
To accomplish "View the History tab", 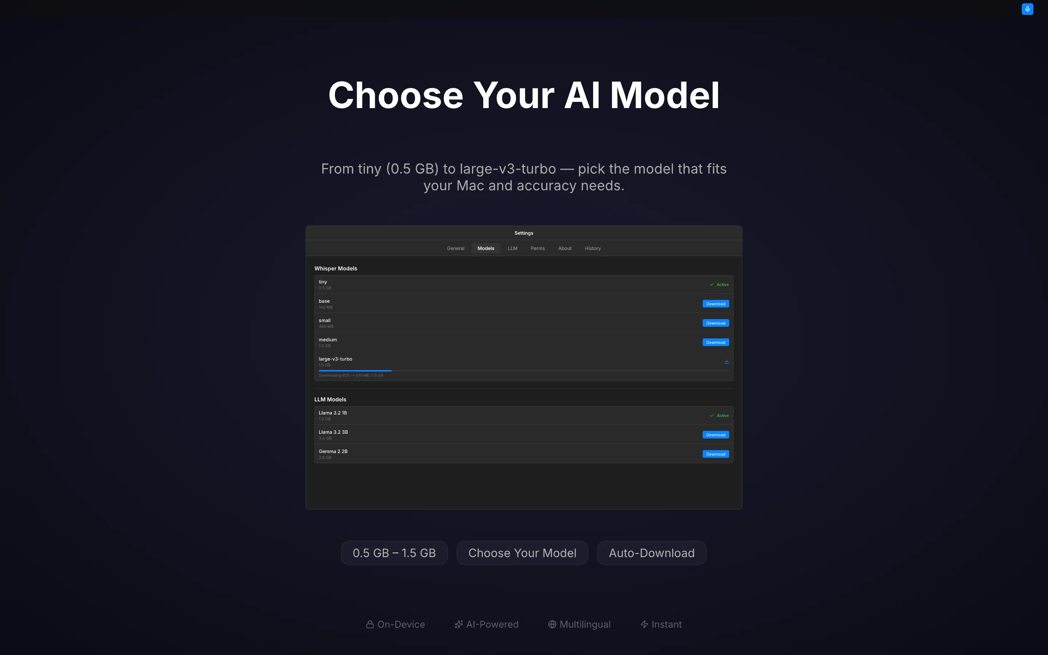I will (x=592, y=248).
